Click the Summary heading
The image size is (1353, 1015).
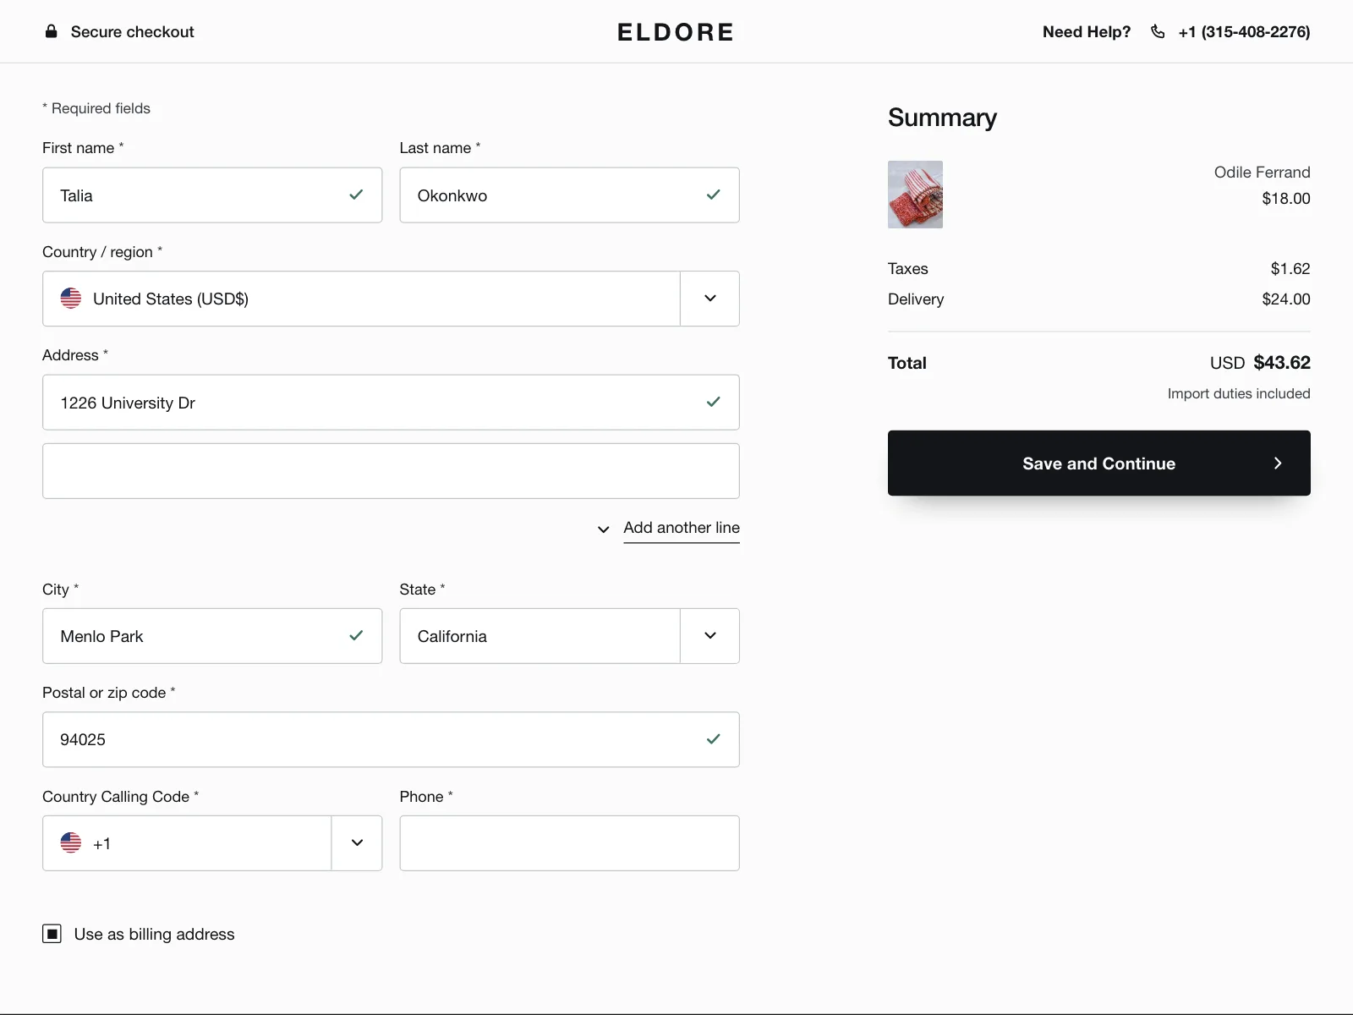[x=942, y=118]
